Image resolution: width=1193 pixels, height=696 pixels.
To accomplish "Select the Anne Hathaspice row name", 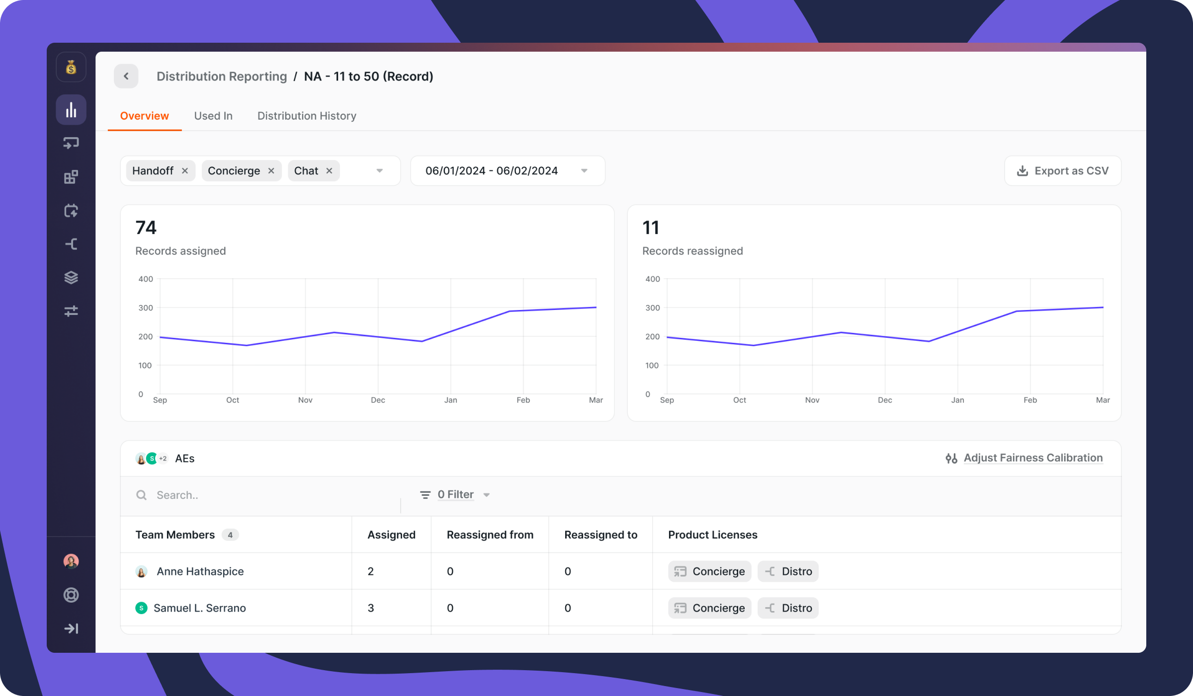I will pos(200,571).
